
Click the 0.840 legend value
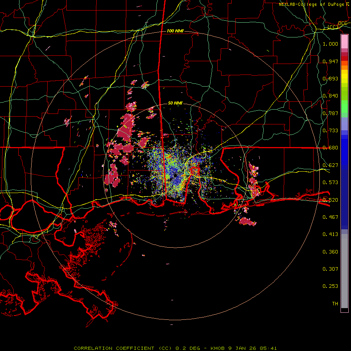click(x=330, y=96)
